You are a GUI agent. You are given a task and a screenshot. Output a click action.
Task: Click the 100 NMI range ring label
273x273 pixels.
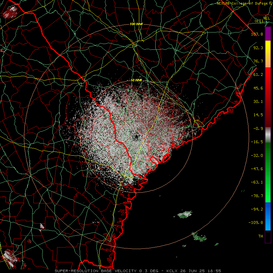136,24
